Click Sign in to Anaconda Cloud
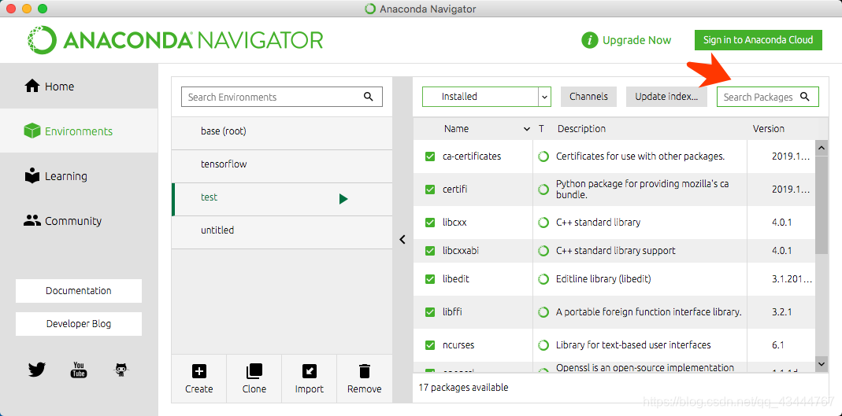This screenshot has height=416, width=842. 759,39
